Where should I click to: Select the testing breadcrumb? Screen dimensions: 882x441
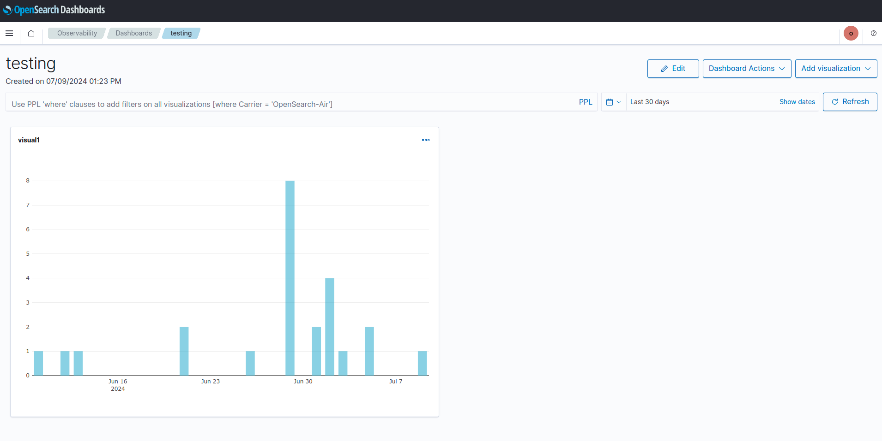click(x=181, y=33)
